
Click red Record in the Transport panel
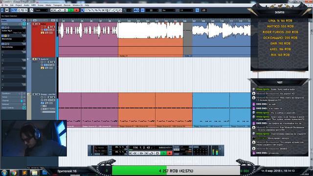tap(170, 153)
